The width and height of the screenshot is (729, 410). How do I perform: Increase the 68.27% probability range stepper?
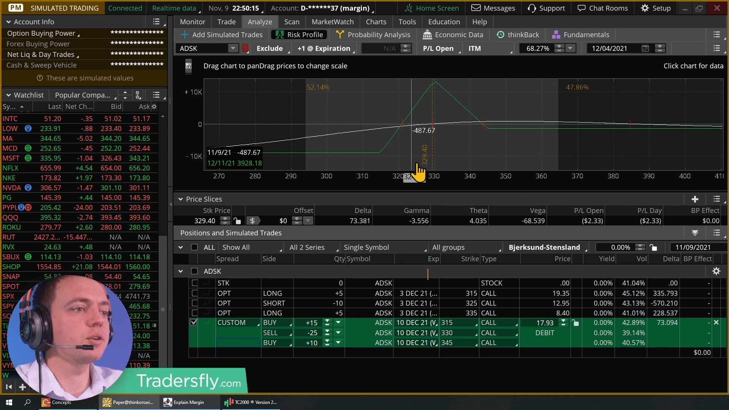(559, 46)
